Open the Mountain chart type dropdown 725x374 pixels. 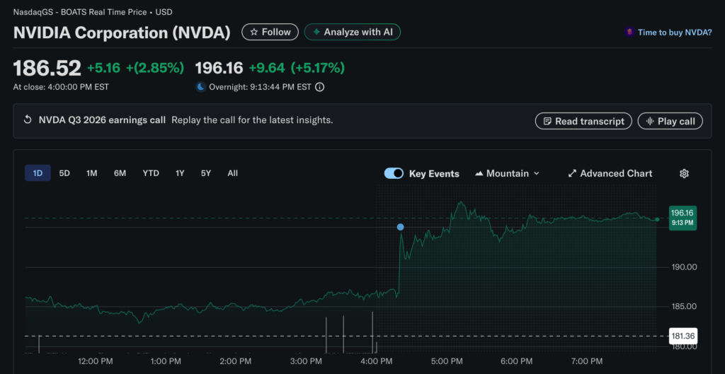(507, 173)
